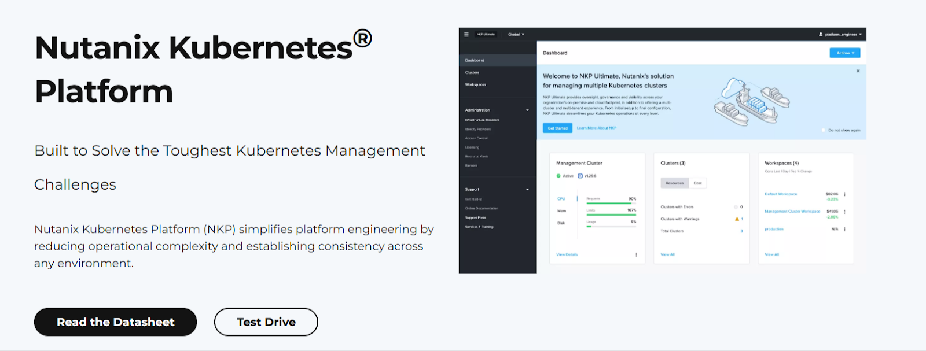Screen dimensions: 926x351
Task: Close the welcome banner with X
Action: coord(858,71)
